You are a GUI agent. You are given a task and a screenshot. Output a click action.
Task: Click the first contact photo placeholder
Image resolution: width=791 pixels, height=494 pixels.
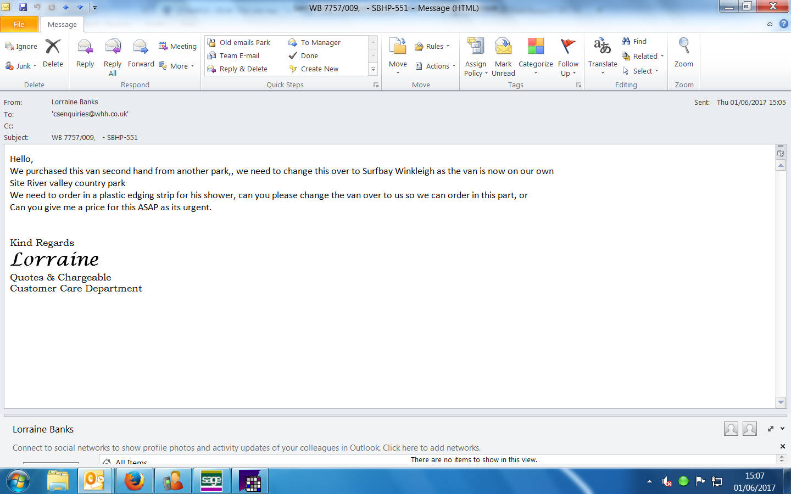tap(731, 429)
